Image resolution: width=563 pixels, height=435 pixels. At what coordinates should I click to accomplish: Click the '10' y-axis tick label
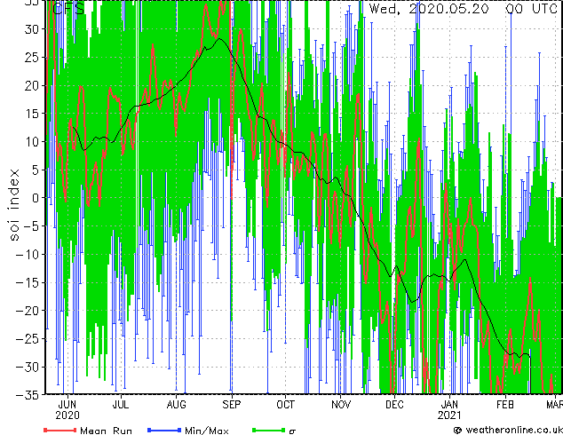[32, 141]
